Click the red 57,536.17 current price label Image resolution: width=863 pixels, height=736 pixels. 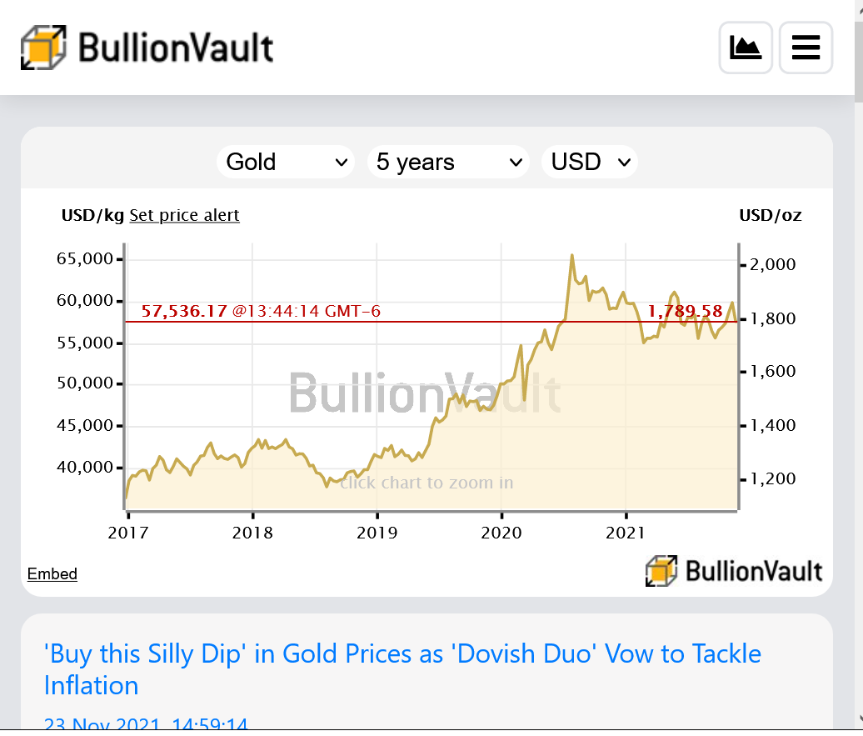coord(184,311)
